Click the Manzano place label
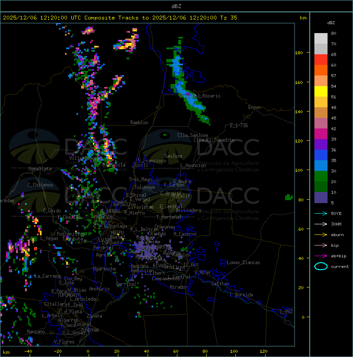Screen dimensions: 353x357 coord(36,332)
